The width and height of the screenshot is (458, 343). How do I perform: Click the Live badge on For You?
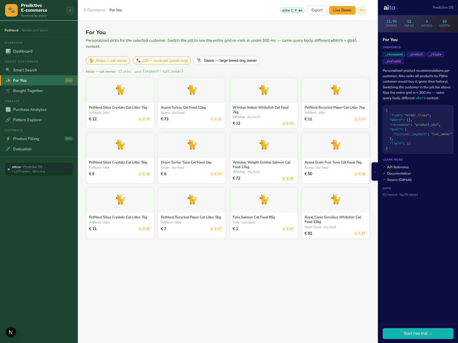click(x=69, y=80)
